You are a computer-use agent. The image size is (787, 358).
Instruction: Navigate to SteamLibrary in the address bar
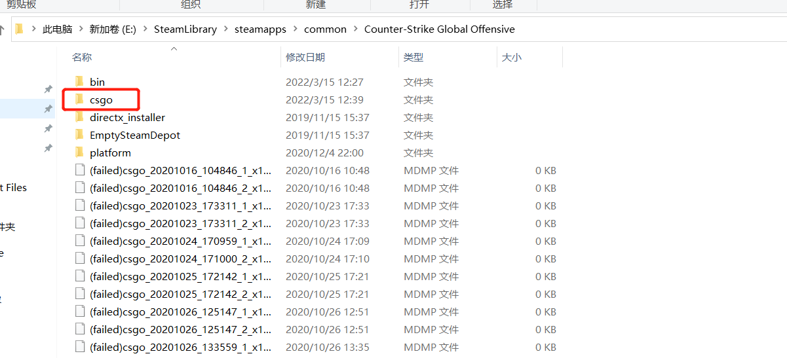pyautogui.click(x=185, y=29)
